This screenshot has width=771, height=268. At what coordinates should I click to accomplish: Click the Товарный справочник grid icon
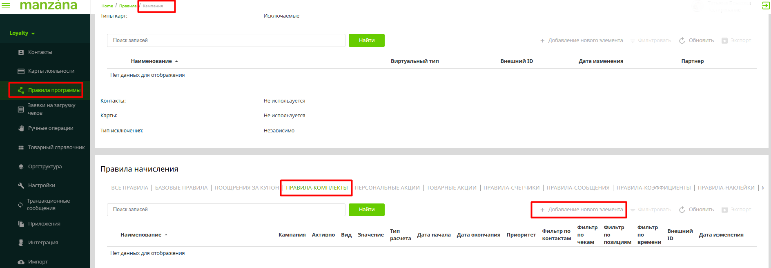[21, 147]
